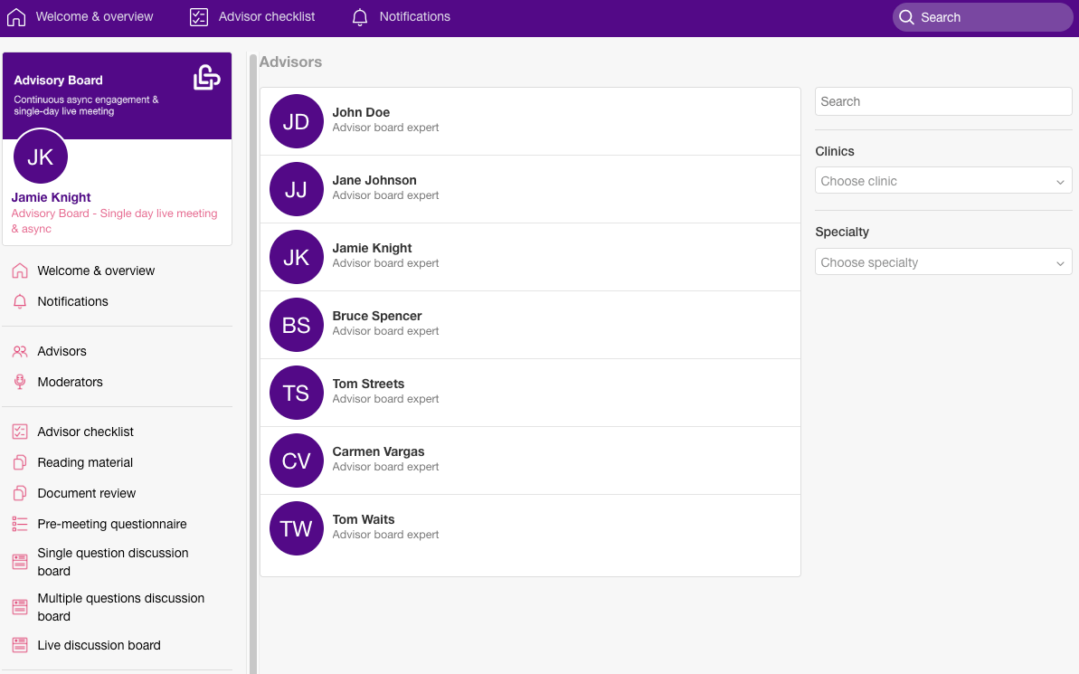Screen dimensions: 1079x674
Task: Click the Reading material document icon
Action: click(20, 462)
